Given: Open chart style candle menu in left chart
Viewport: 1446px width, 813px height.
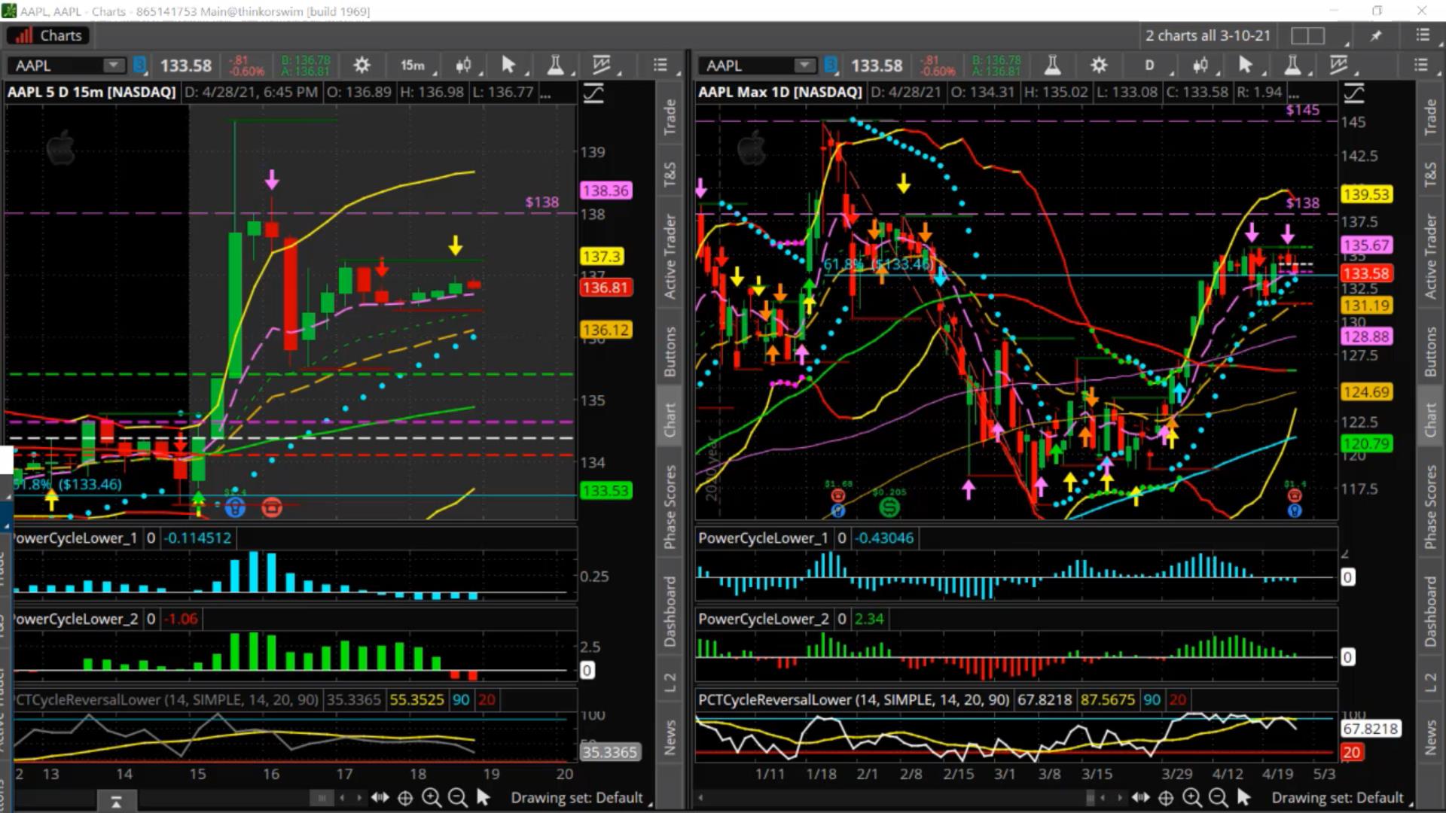Looking at the screenshot, I should point(463,65).
